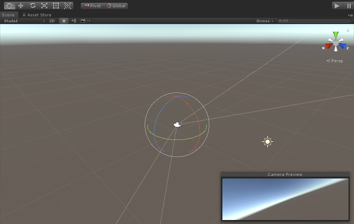
Task: Click the directional light gizmo in the scene
Action: (267, 141)
